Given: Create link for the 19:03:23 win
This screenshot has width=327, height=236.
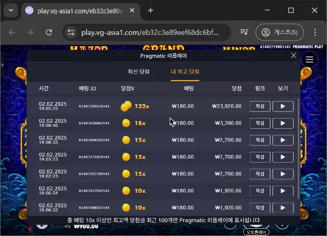Looking at the screenshot, I should click(260, 157).
